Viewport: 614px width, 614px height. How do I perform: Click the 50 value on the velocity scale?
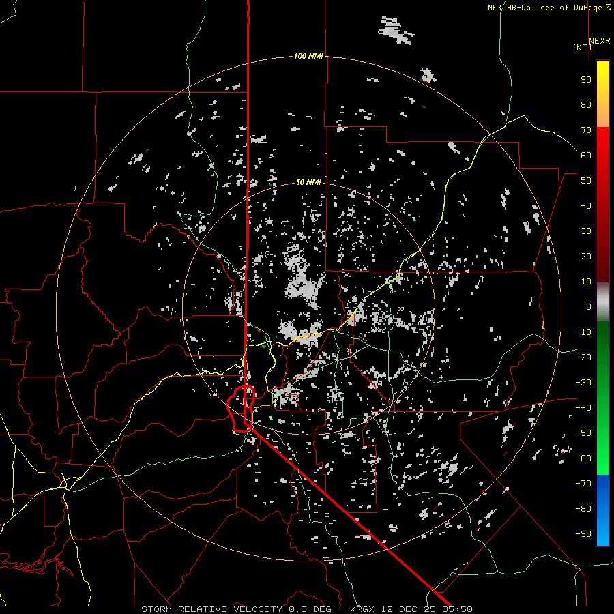point(586,181)
